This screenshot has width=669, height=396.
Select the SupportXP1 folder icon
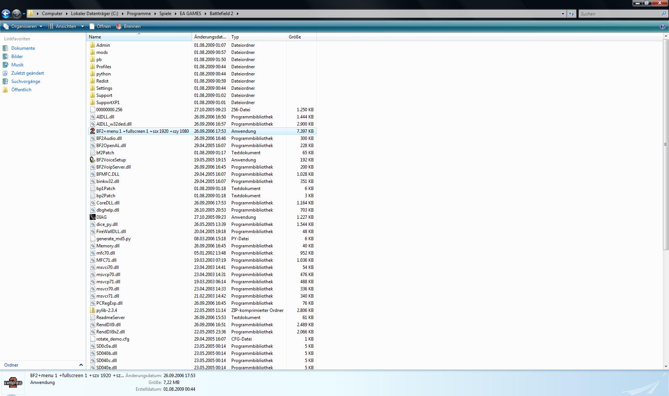[93, 103]
